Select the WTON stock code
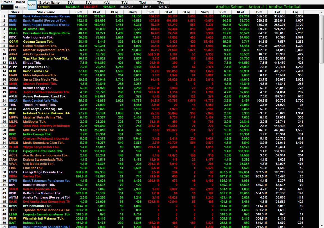This screenshot has height=228, width=324. [x=13, y=147]
